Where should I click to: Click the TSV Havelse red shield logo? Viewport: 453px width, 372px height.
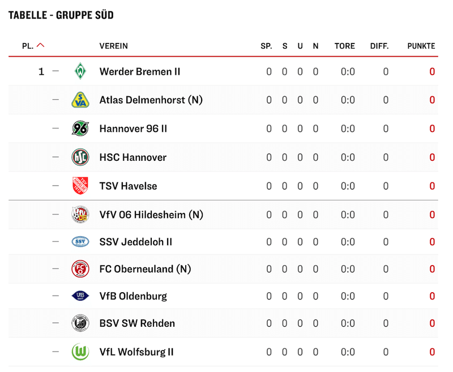tap(80, 186)
